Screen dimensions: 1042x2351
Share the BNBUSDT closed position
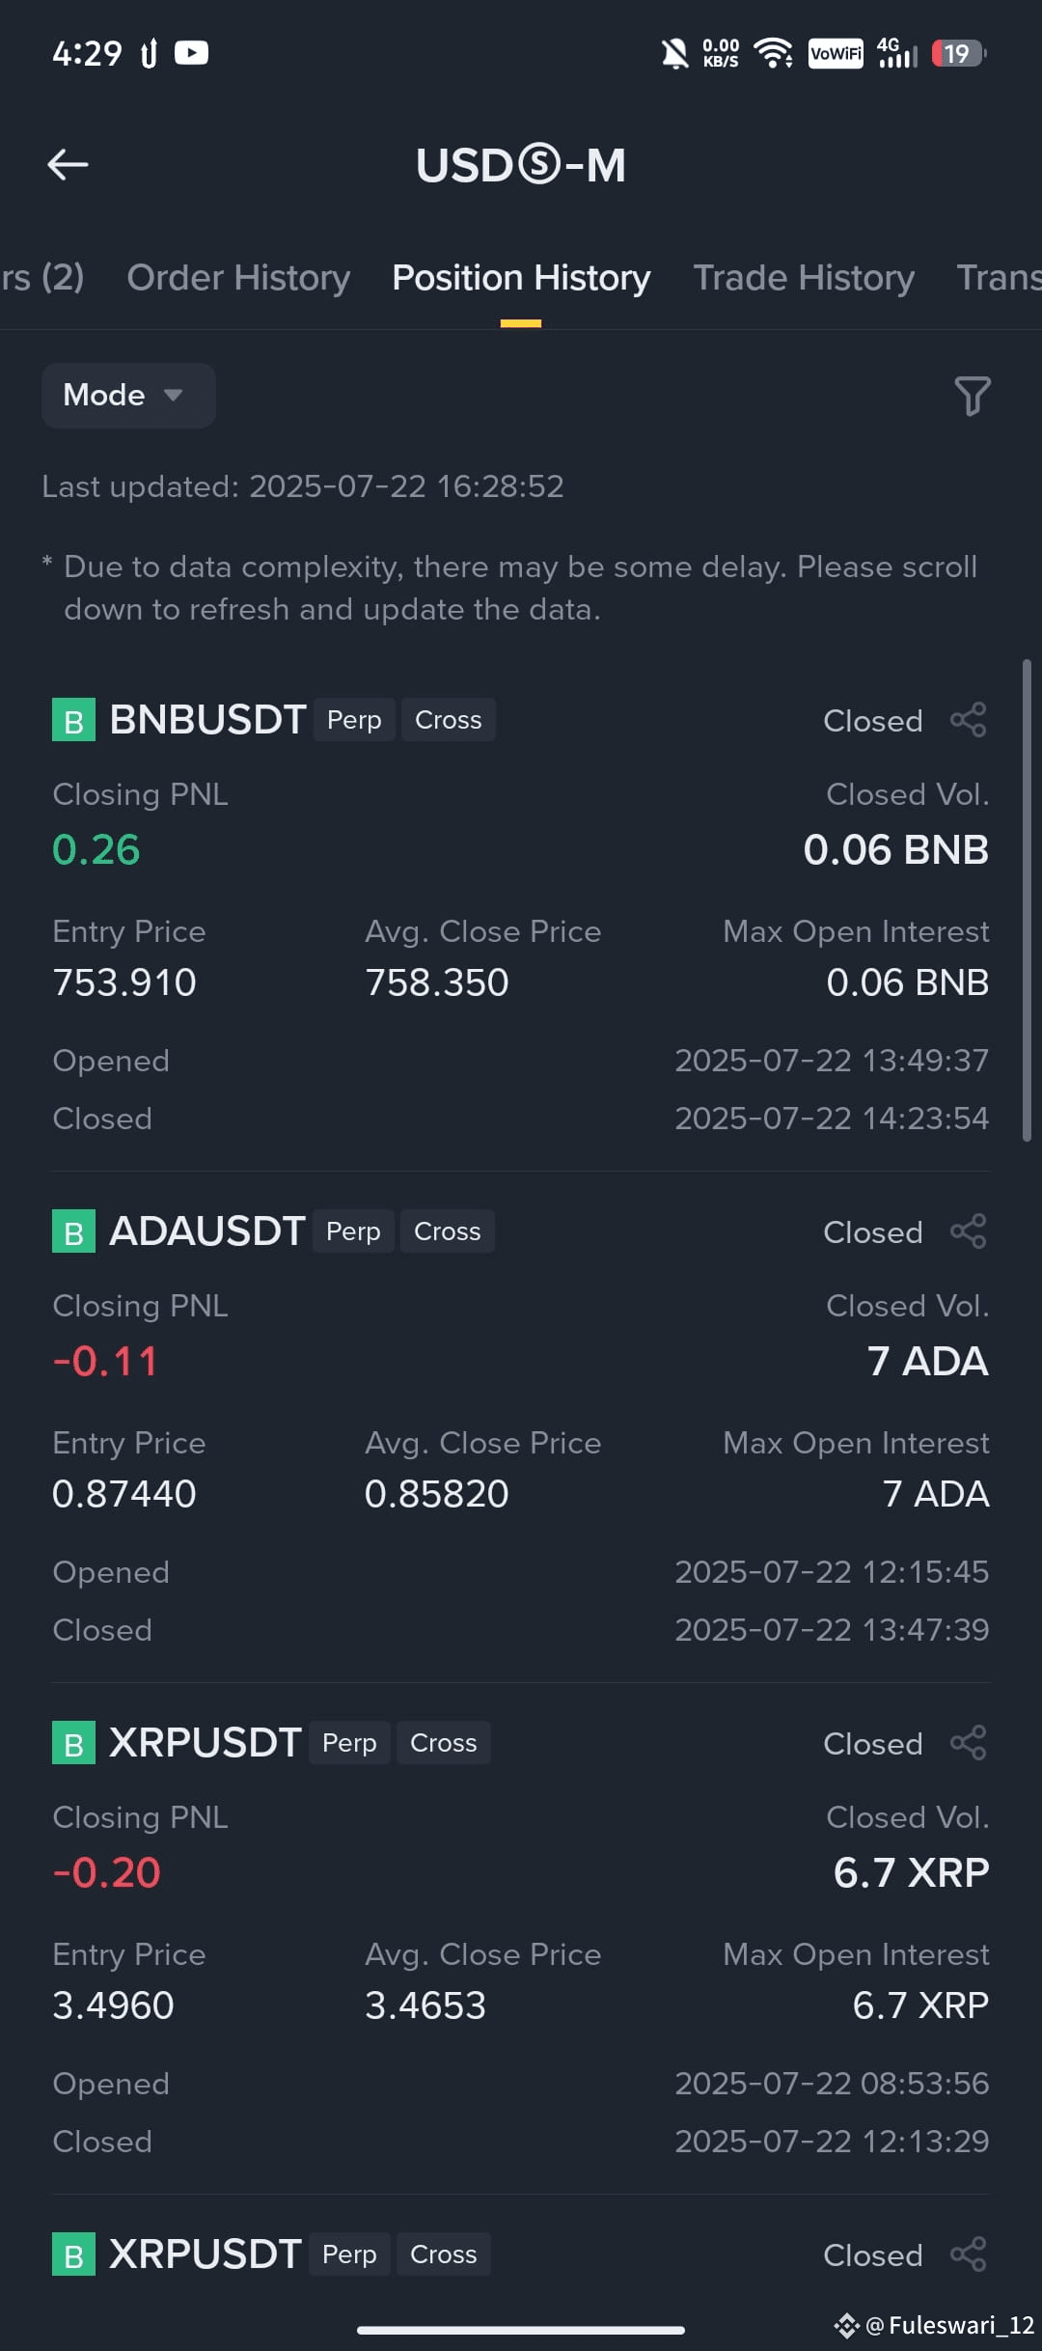(969, 720)
